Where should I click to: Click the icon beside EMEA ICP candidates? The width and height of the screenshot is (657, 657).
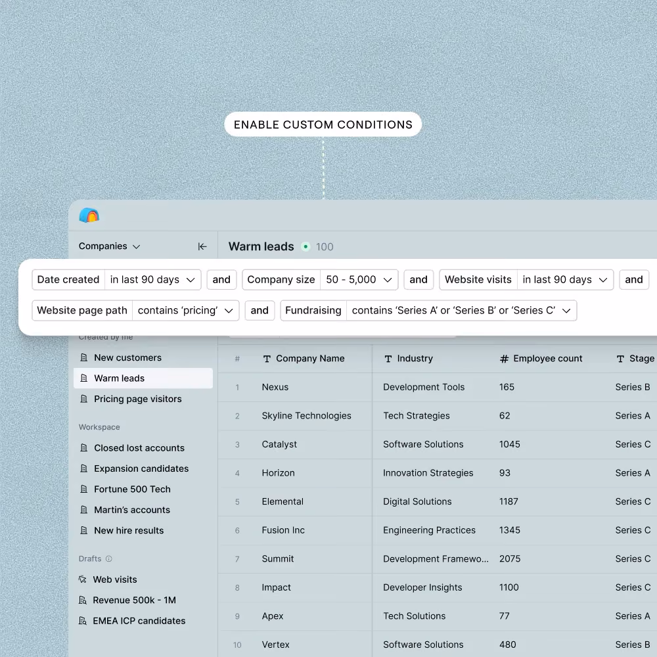click(x=83, y=620)
